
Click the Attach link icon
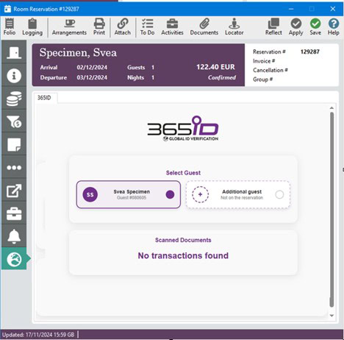(x=123, y=26)
